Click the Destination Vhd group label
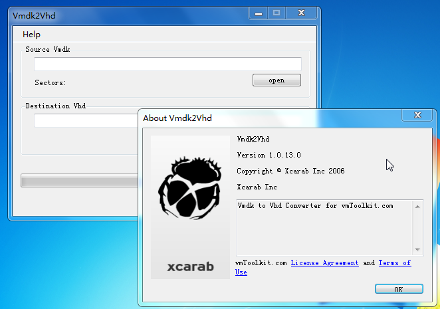This screenshot has height=309, width=440. 56,106
